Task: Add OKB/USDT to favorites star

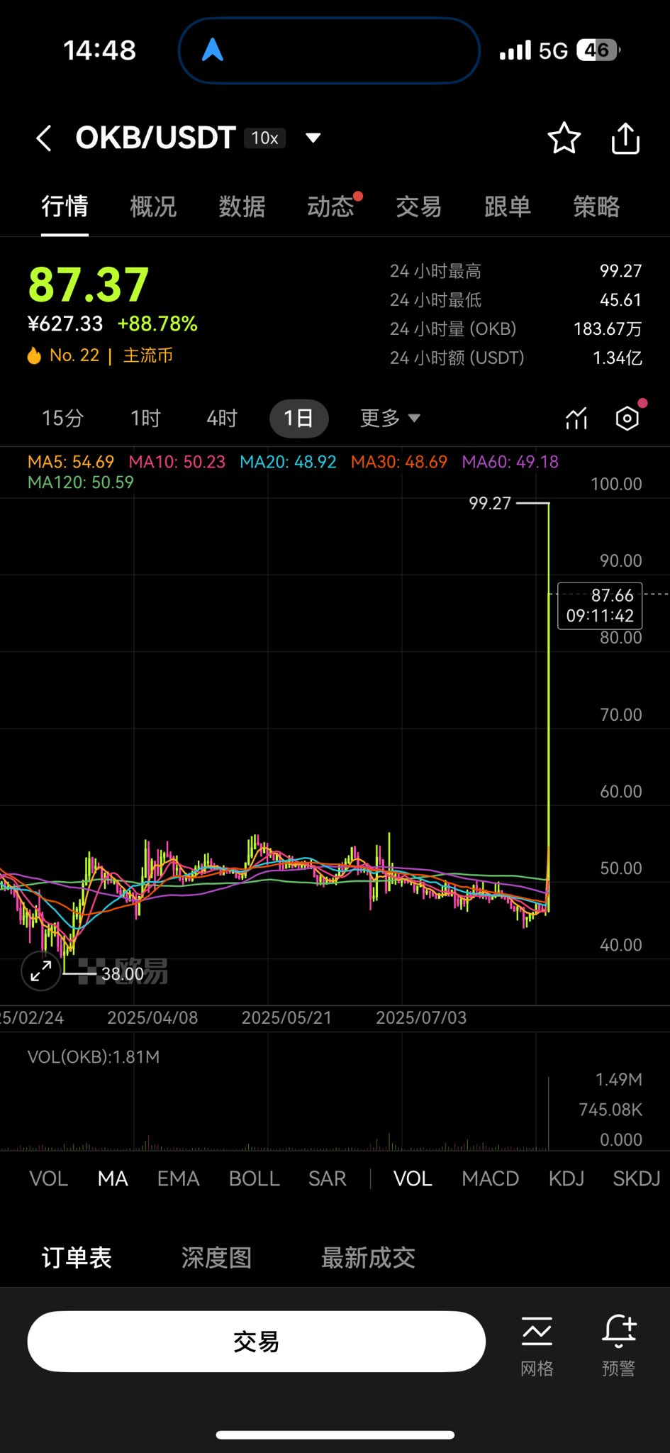Action: pyautogui.click(x=564, y=138)
